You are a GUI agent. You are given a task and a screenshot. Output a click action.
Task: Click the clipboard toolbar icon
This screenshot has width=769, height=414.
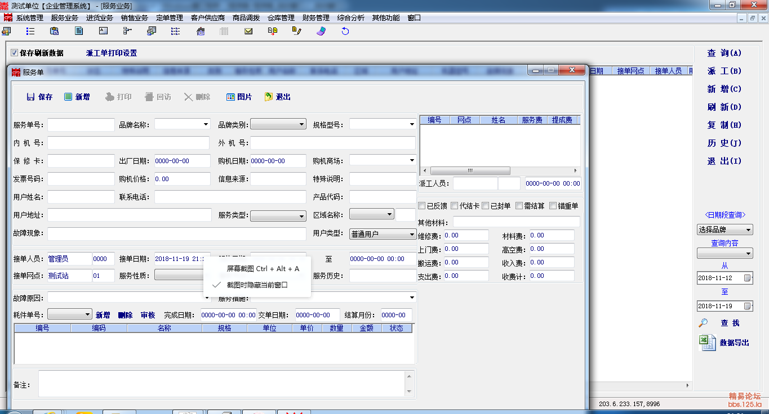pyautogui.click(x=55, y=31)
